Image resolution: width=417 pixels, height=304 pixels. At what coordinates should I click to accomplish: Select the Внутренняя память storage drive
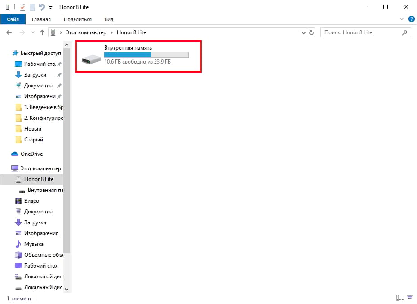[138, 55]
